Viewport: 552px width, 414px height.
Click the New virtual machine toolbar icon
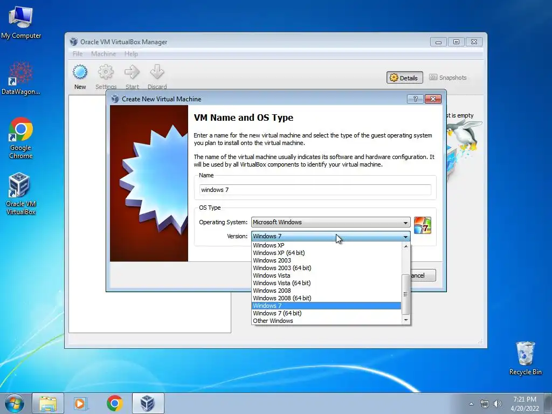[x=80, y=73]
